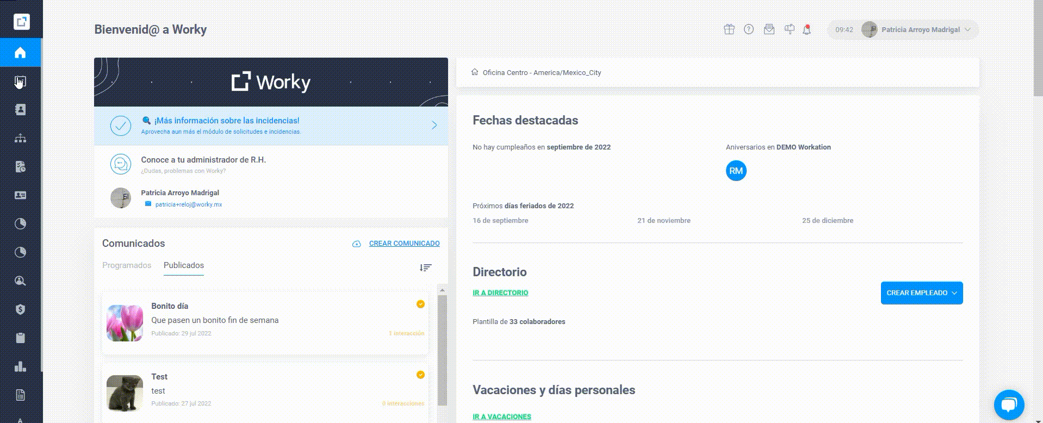Open the Crear Empleado dropdown button
This screenshot has width=1043, height=423.
pyautogui.click(x=922, y=293)
